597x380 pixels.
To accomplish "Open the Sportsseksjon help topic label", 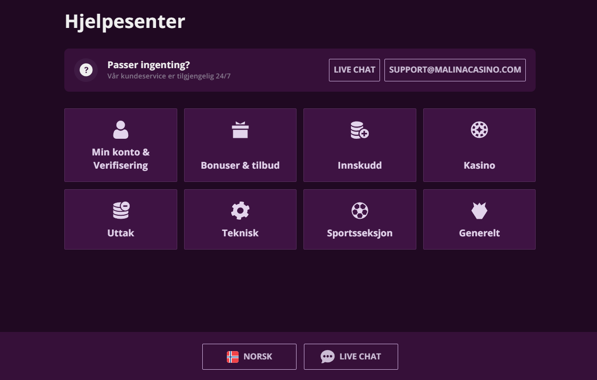I will pyautogui.click(x=359, y=233).
